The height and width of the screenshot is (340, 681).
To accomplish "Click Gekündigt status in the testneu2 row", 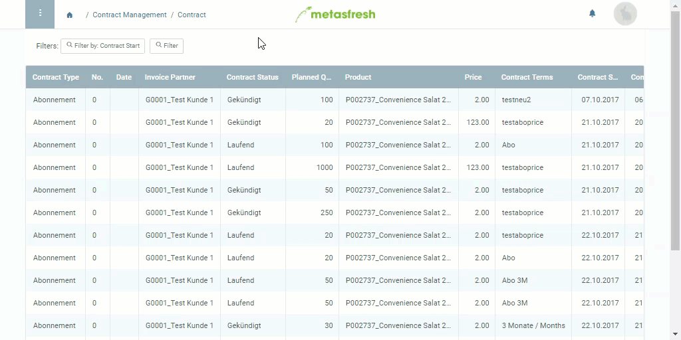I will (x=253, y=100).
